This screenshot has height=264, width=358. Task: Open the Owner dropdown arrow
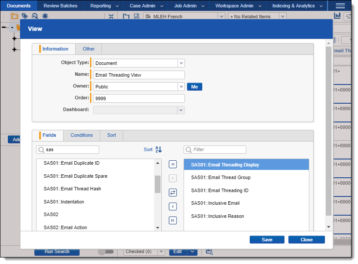181,87
